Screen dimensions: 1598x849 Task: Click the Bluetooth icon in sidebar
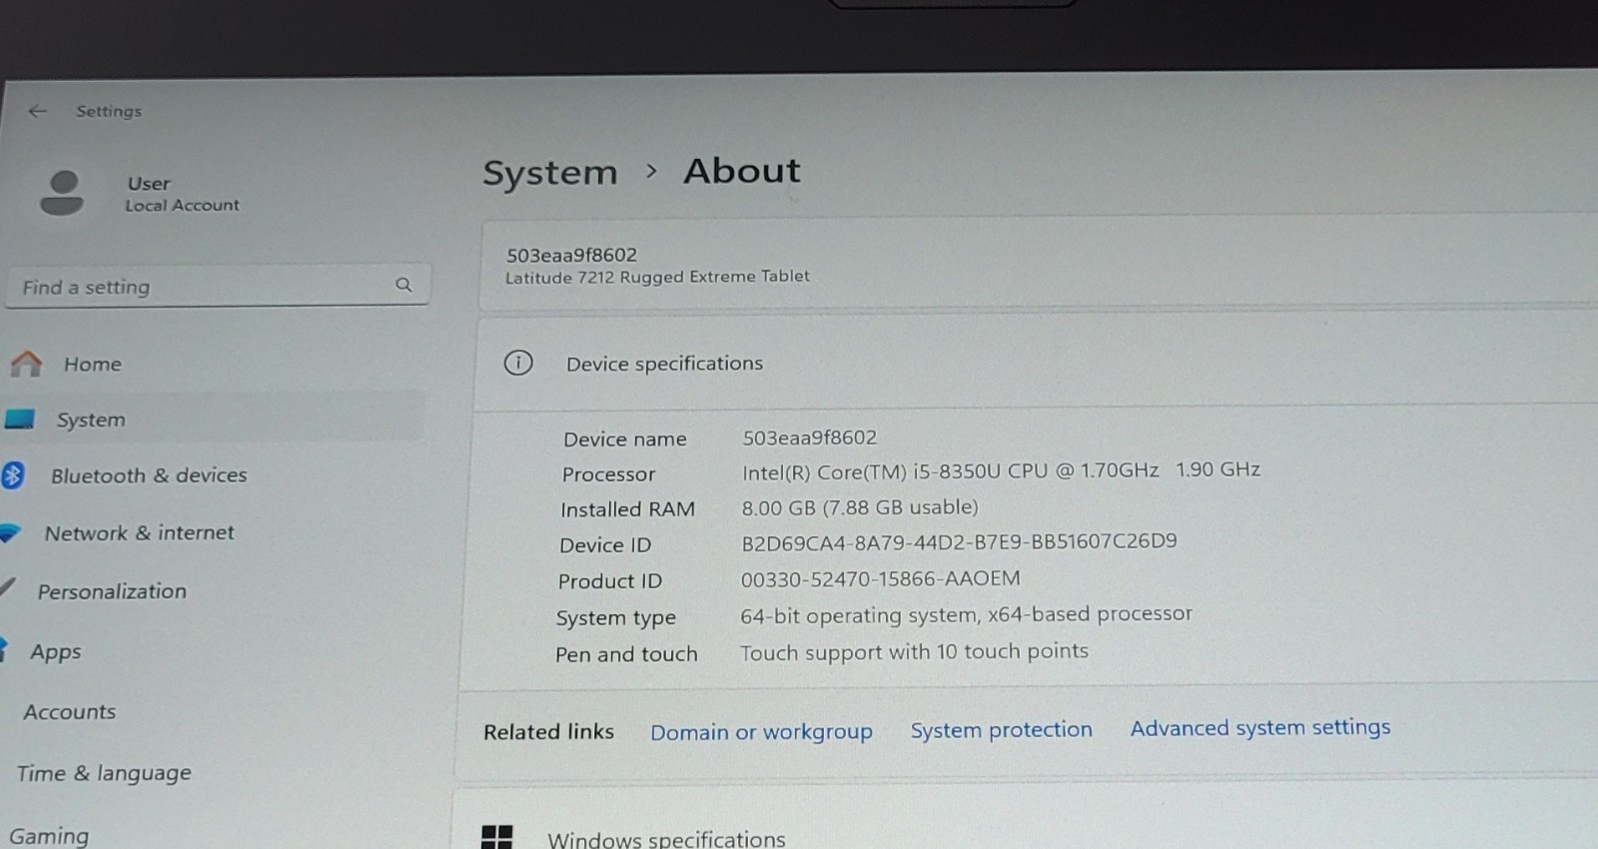click(x=12, y=475)
